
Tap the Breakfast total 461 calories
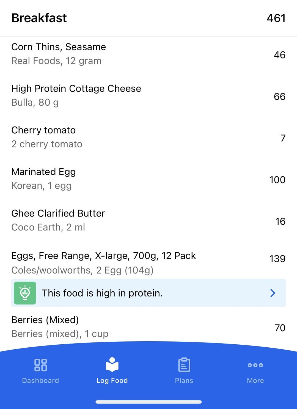tap(276, 18)
